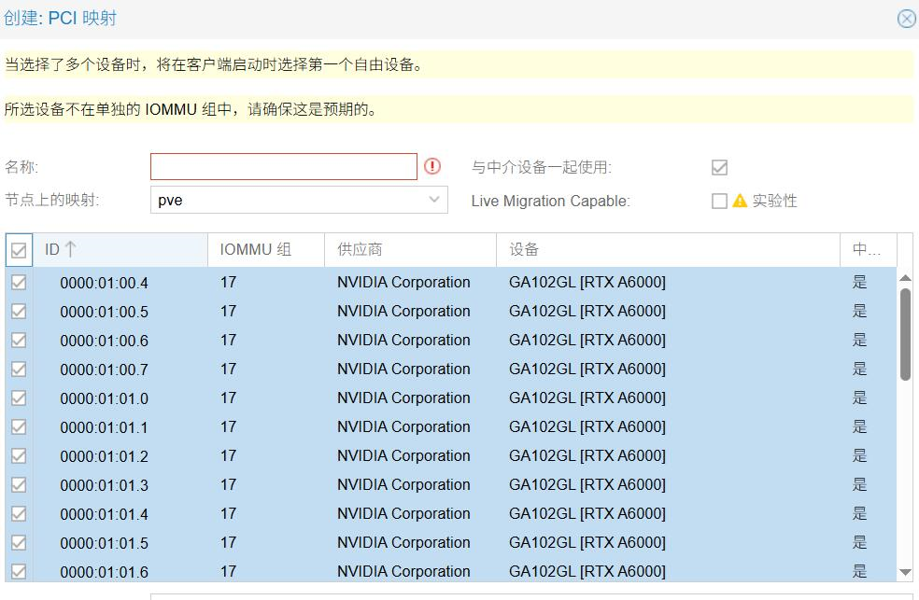Click IOMMU group 17 in row 0000:01:01.1

pos(229,426)
